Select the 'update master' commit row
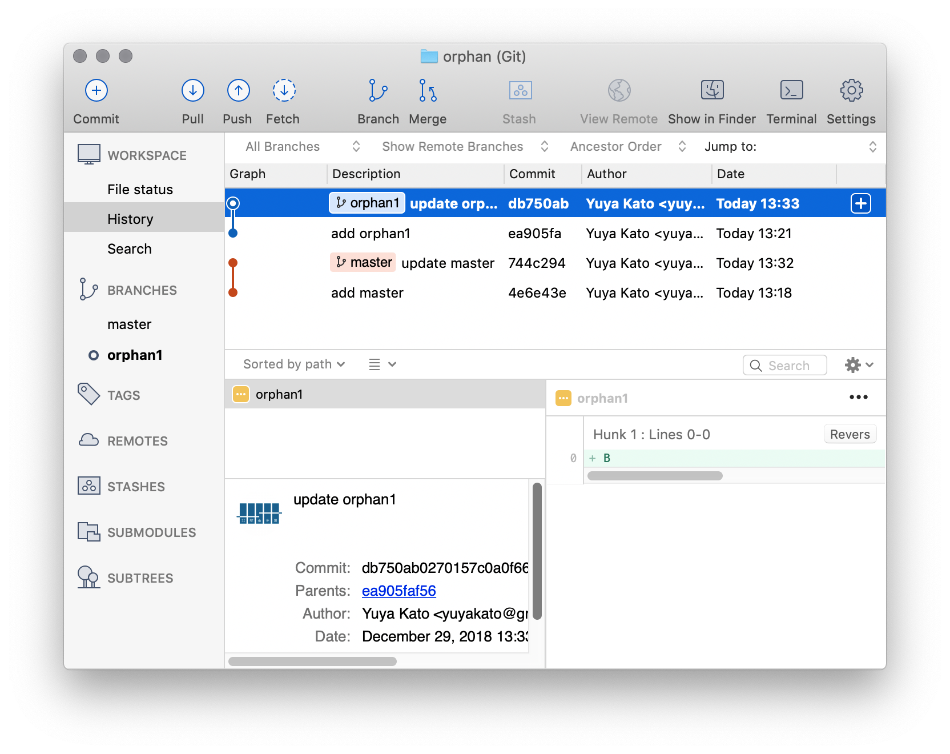Screen dimensions: 950x754 pos(555,263)
